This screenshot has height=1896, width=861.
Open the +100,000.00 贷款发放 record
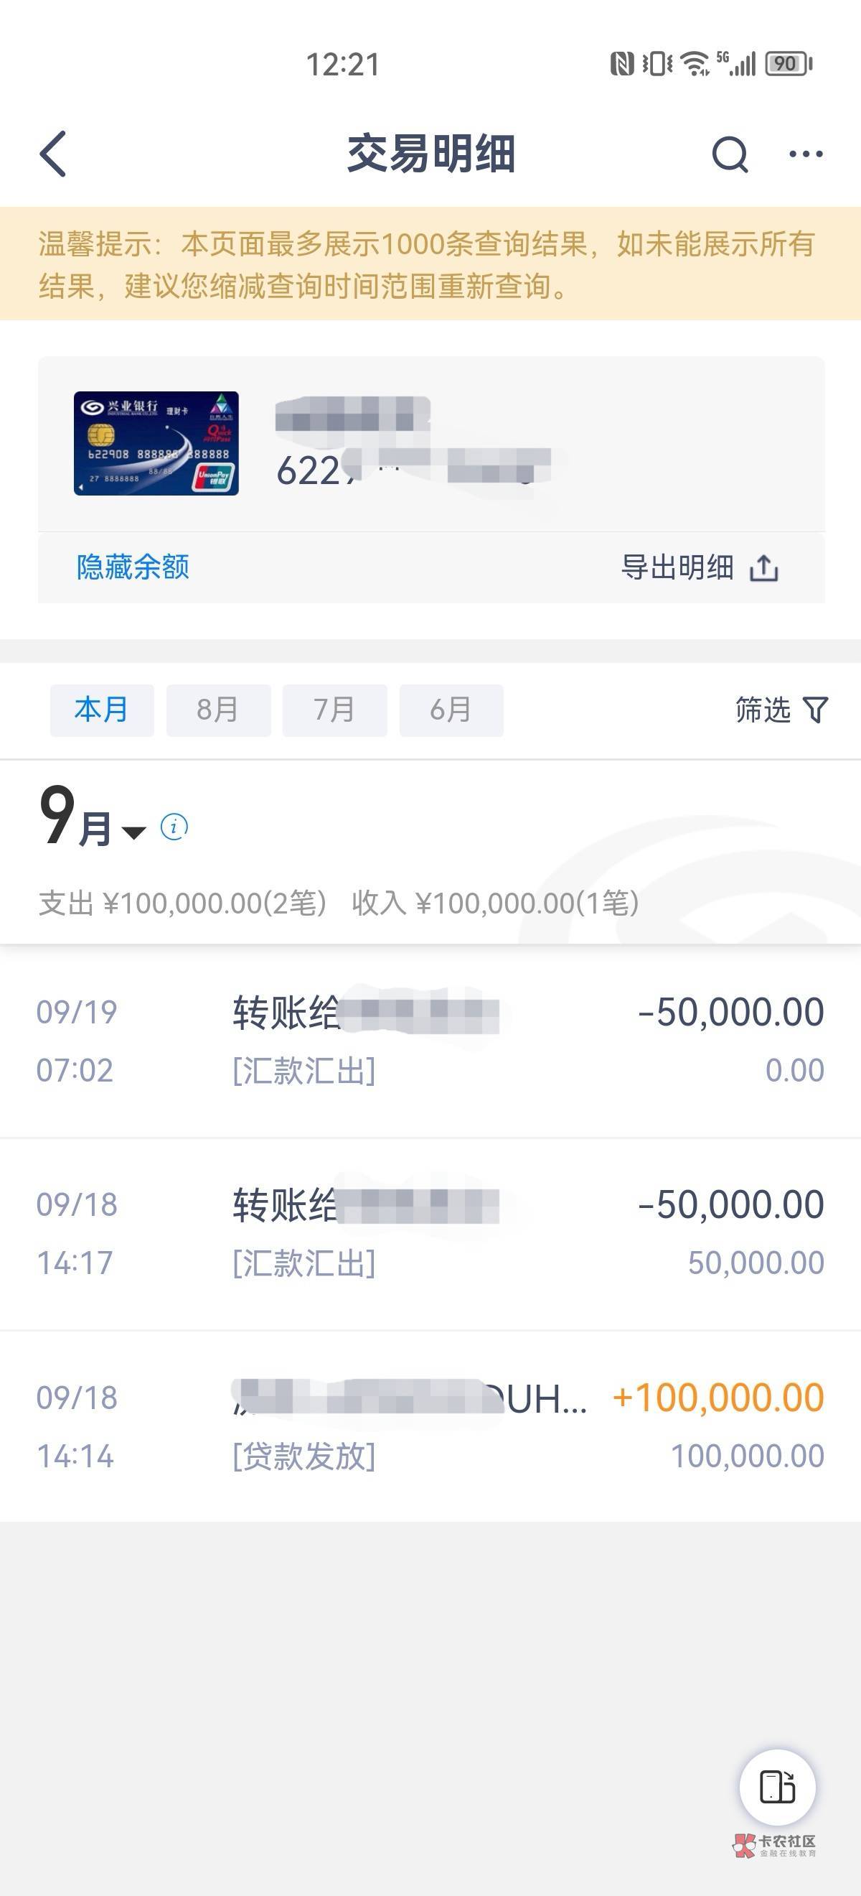pyautogui.click(x=430, y=1426)
